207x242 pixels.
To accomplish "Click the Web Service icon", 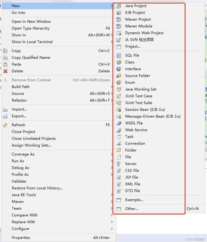I will [119, 130].
